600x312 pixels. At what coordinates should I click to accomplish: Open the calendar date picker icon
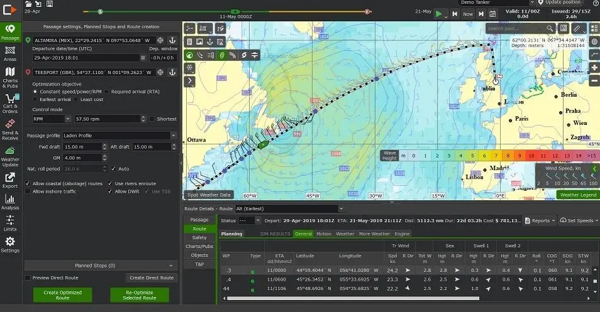point(493,14)
